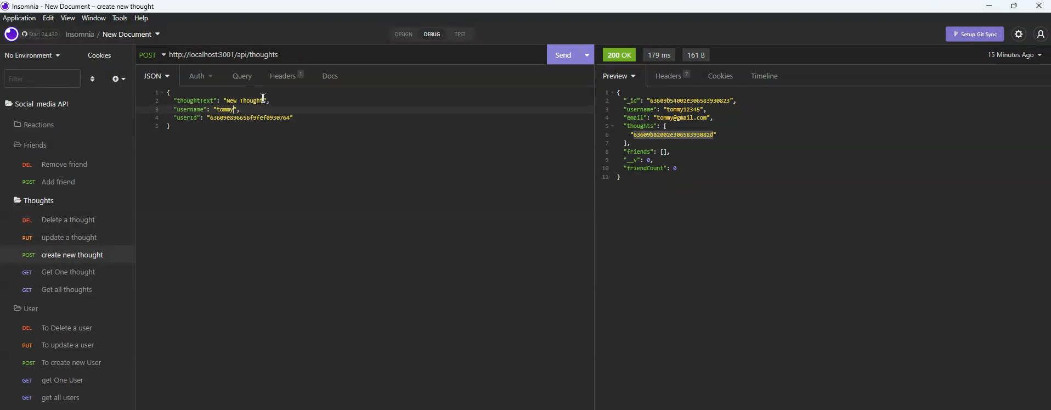The image size is (1051, 410).
Task: Open the JSON body type dropdown
Action: point(157,76)
